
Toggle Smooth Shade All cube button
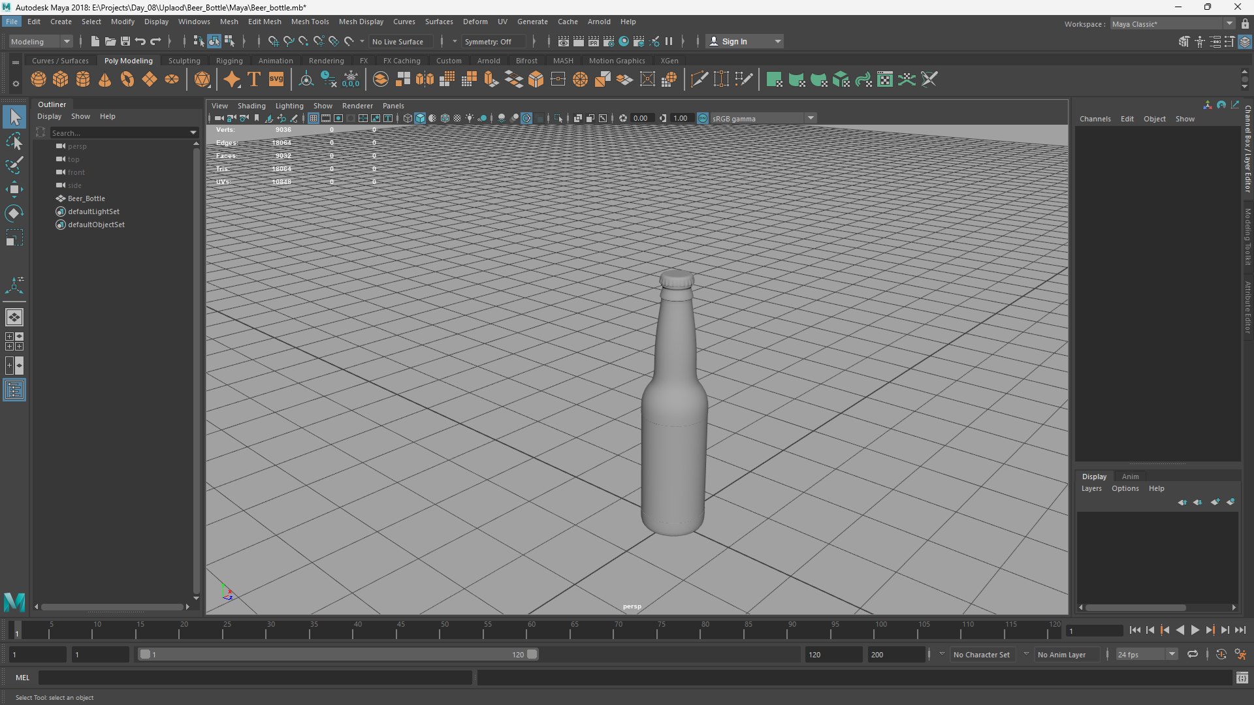pyautogui.click(x=420, y=118)
